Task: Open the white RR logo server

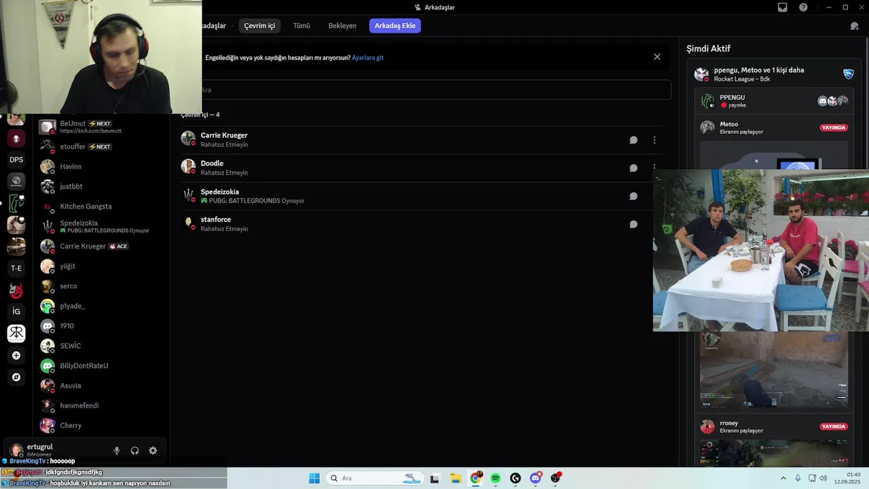Action: [16, 333]
